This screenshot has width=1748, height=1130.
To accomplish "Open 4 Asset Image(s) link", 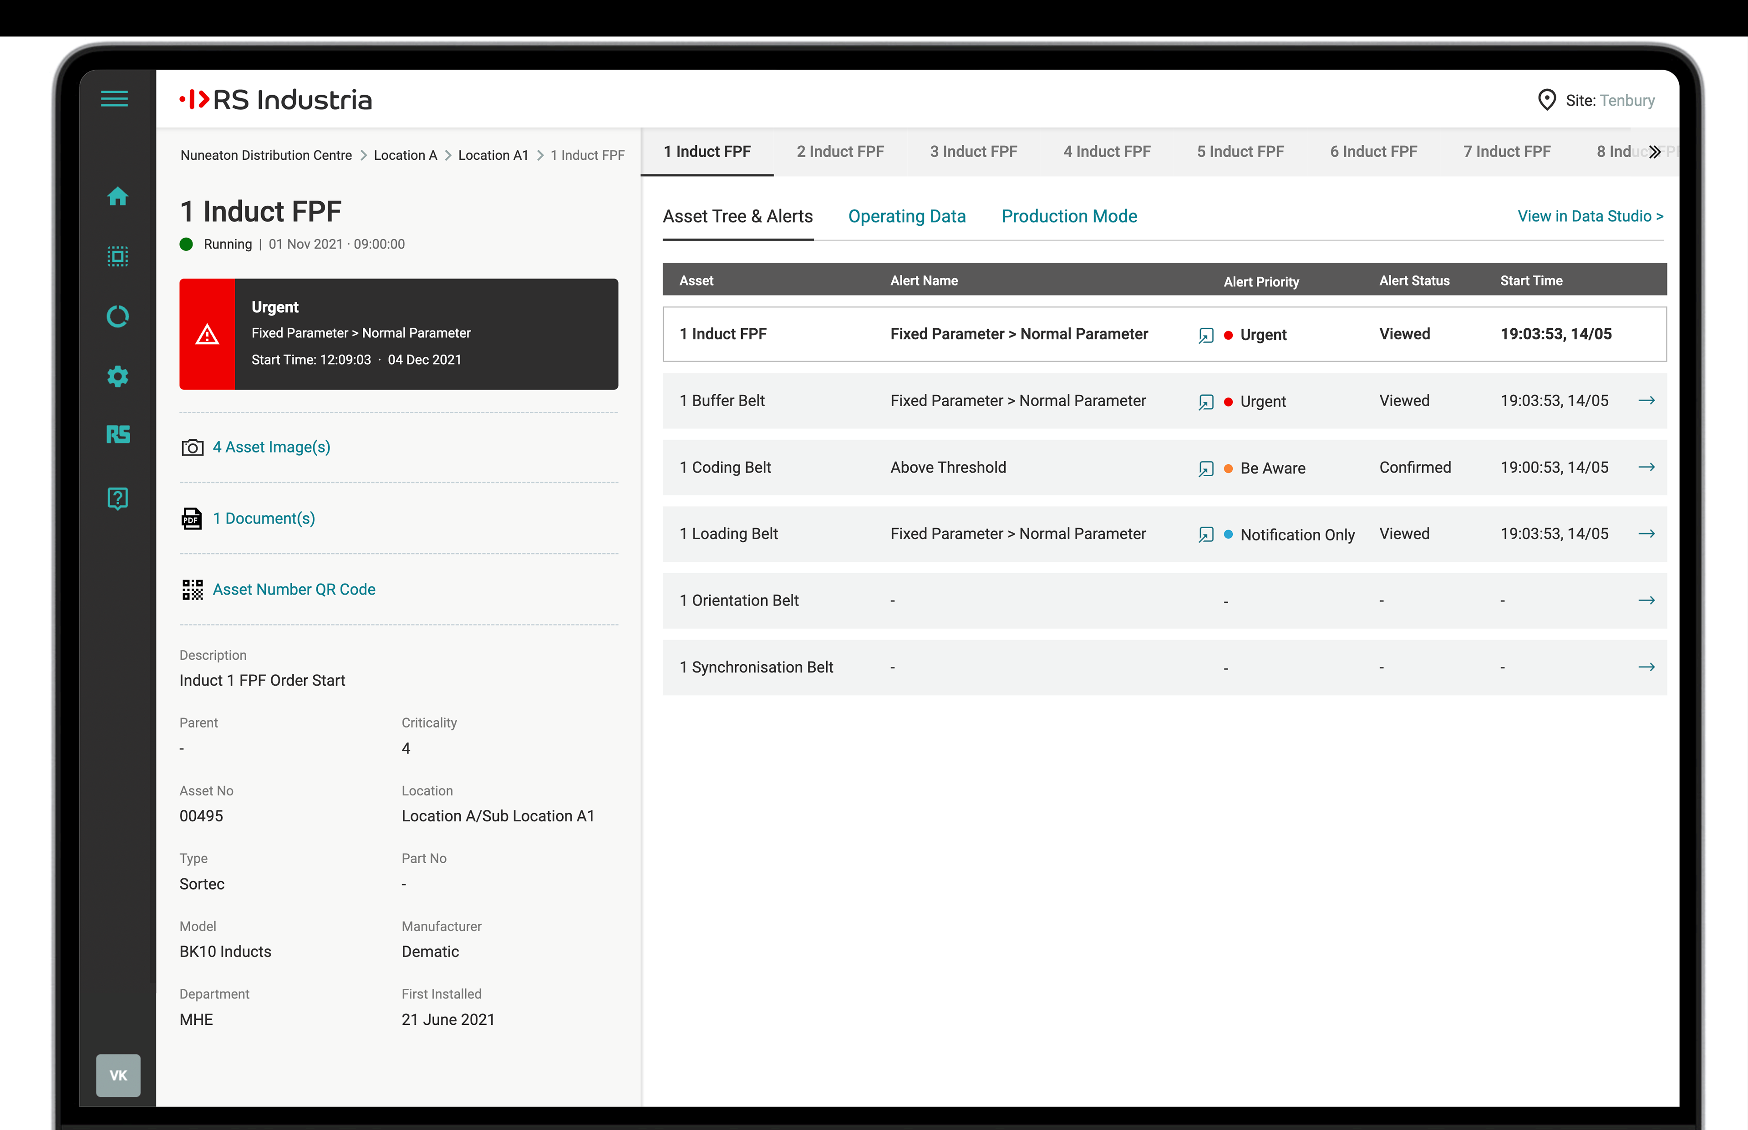I will pyautogui.click(x=271, y=447).
